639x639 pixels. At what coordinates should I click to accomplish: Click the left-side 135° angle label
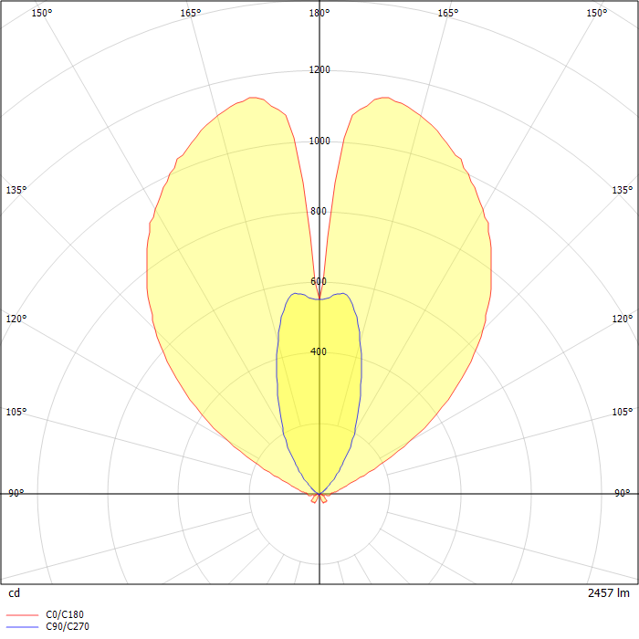pos(16,190)
